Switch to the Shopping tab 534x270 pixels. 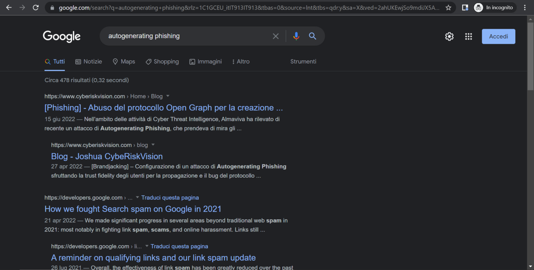(162, 62)
